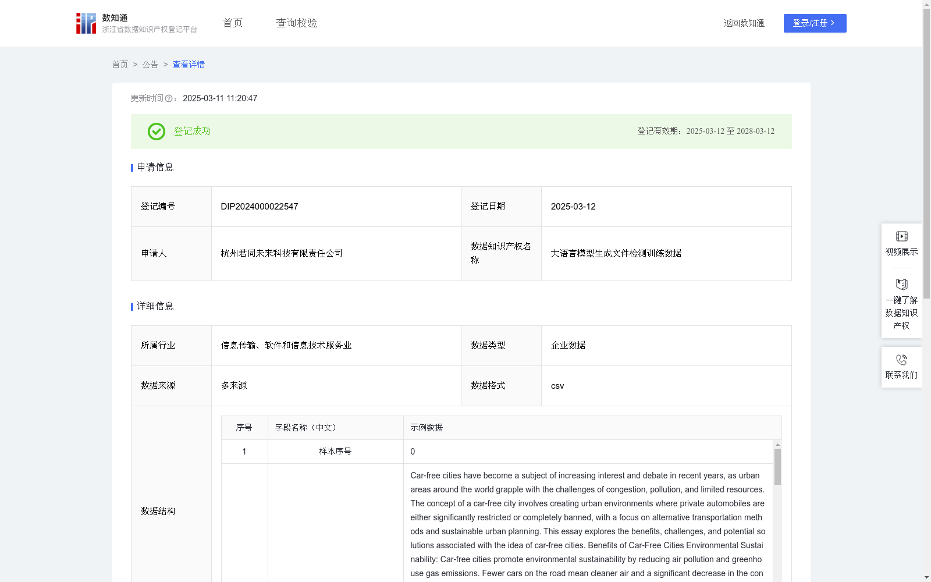Click the 登记有效期 date range text
This screenshot has height=582, width=931.
coord(706,132)
